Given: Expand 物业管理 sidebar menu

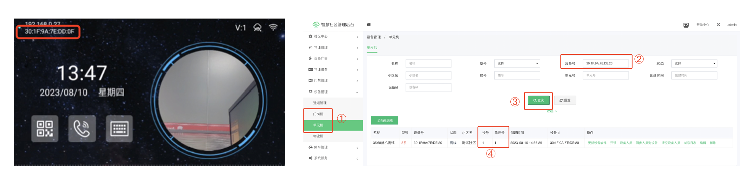Looking at the screenshot, I should click(333, 47).
